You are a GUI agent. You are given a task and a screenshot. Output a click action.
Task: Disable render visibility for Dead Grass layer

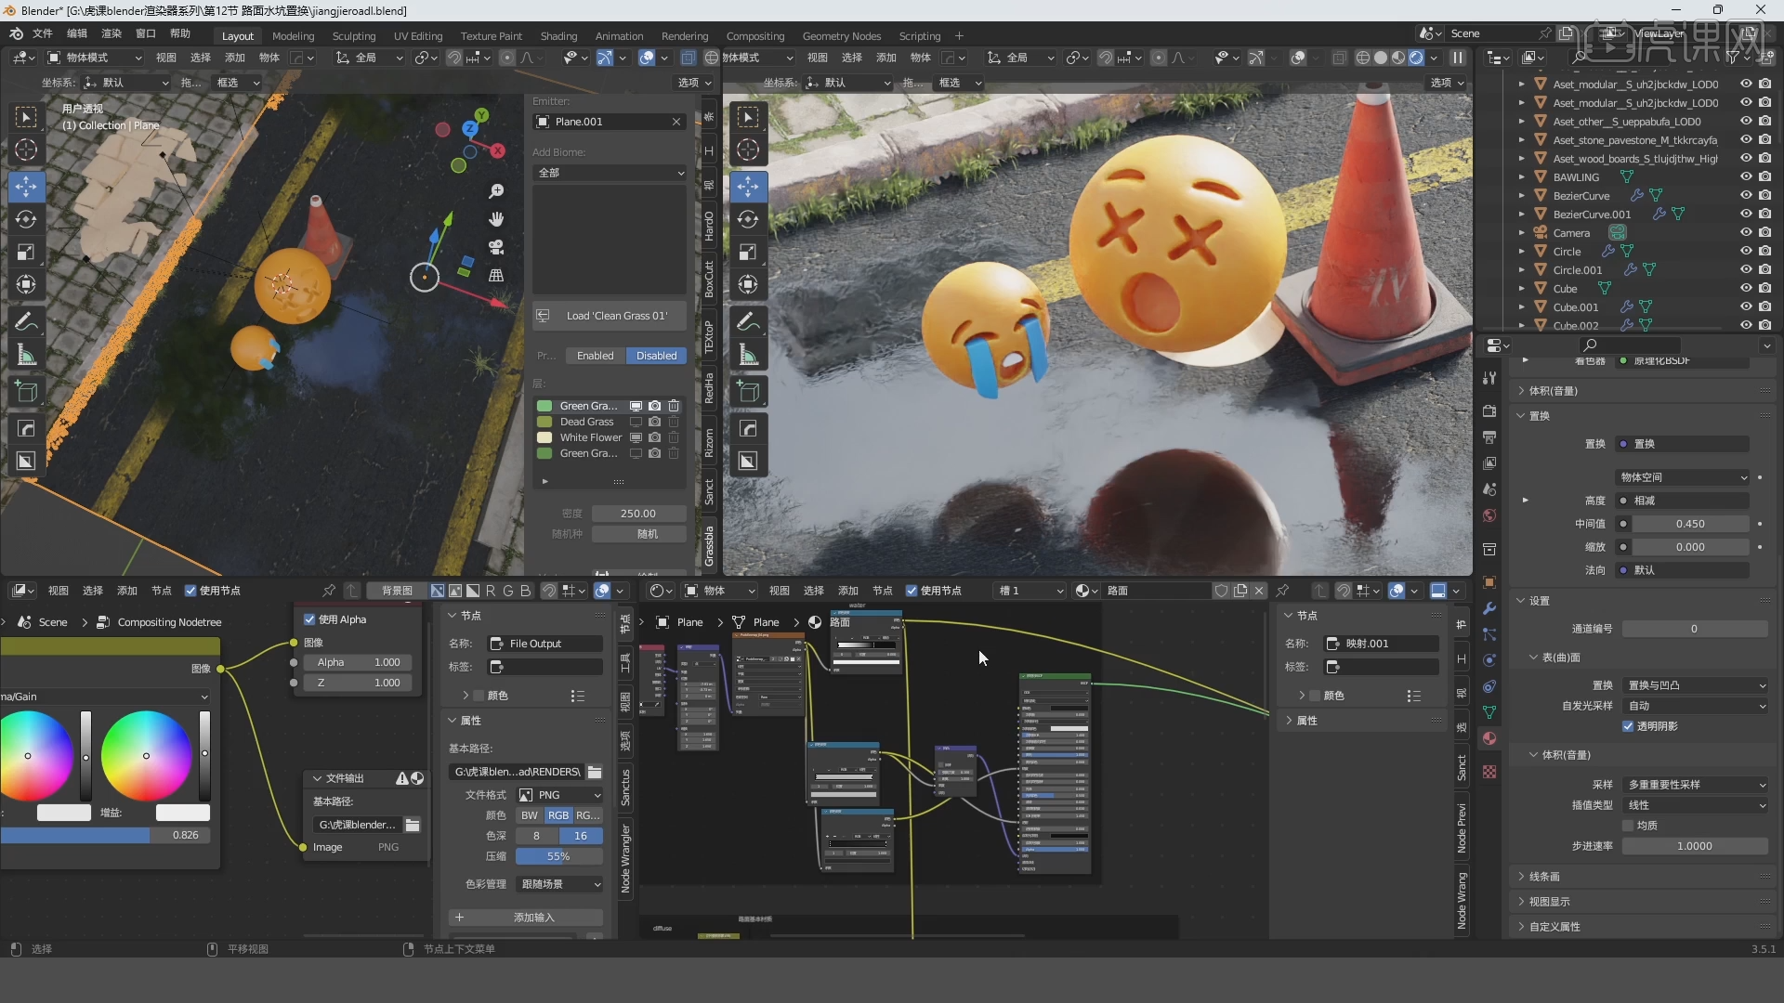pyautogui.click(x=654, y=421)
